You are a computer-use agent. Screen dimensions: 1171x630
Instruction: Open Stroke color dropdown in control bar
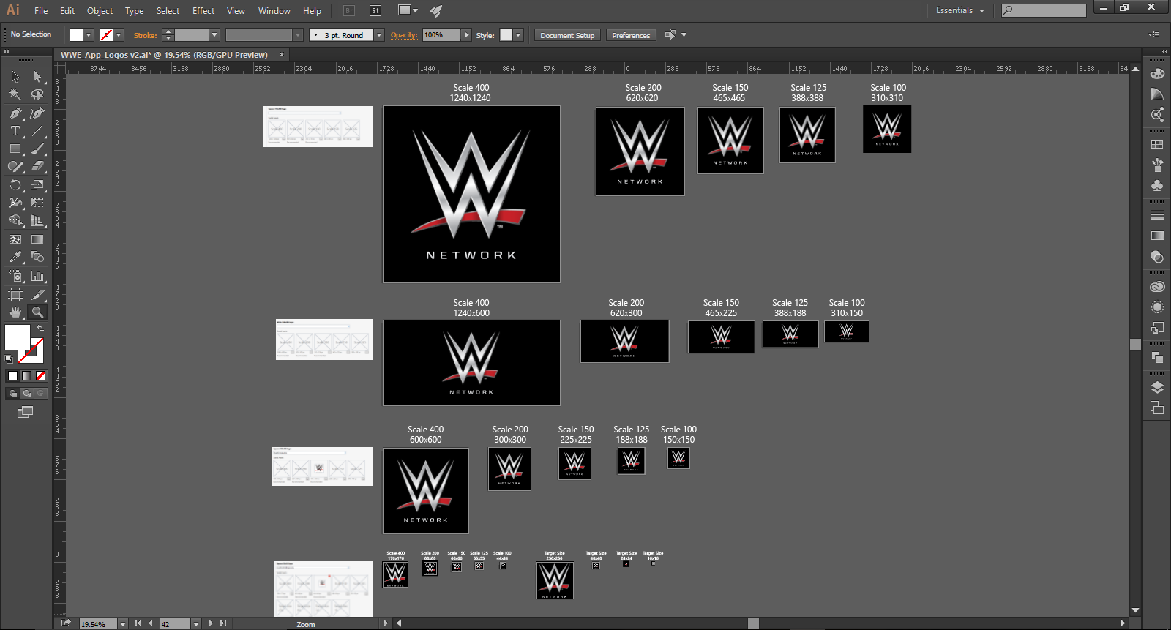(119, 35)
